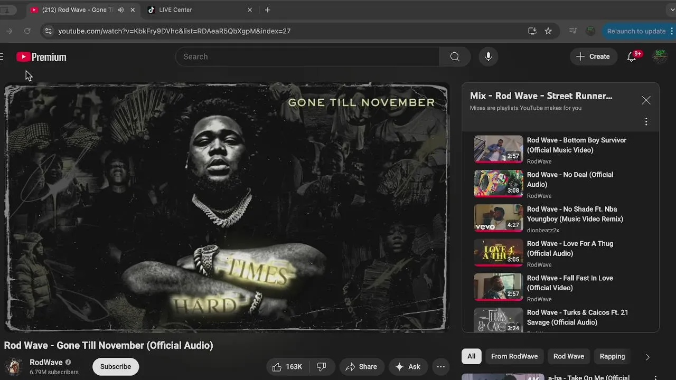
Task: Click the Create button
Action: click(x=593, y=56)
